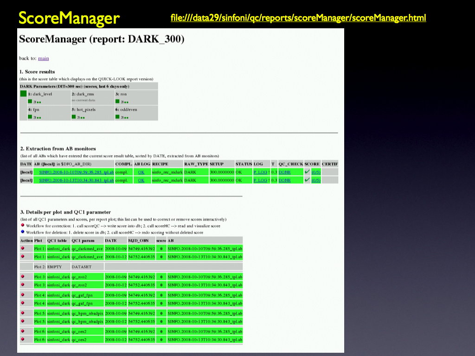Screen dimensions: 475x356
Task: Click green score square under odd/even
Action: click(117, 117)
